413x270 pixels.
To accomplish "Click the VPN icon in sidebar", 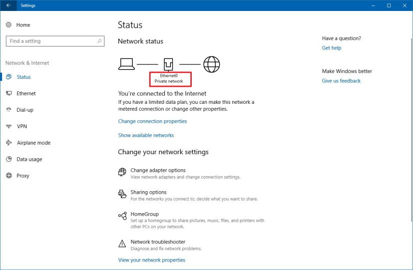I will pyautogui.click(x=8, y=126).
